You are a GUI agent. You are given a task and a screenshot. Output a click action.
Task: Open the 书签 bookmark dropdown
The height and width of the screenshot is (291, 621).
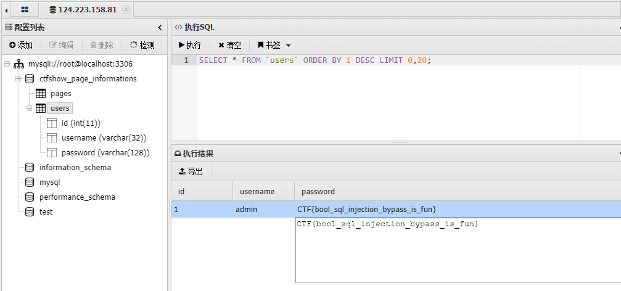pos(274,45)
